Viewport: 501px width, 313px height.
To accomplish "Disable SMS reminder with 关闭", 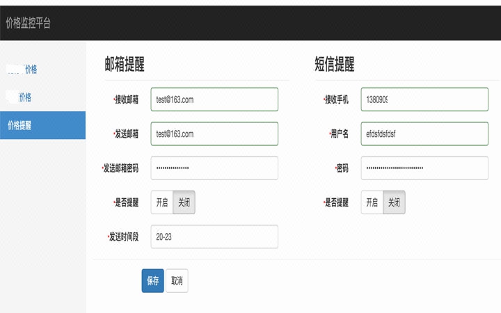I will pos(395,202).
